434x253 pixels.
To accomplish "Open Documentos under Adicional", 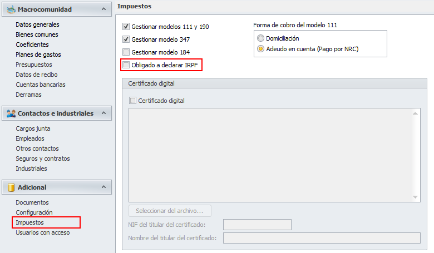I will [32, 202].
